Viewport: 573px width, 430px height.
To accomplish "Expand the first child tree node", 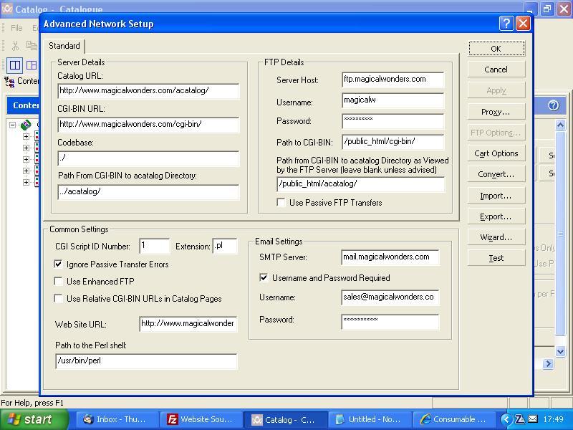I will [26, 136].
